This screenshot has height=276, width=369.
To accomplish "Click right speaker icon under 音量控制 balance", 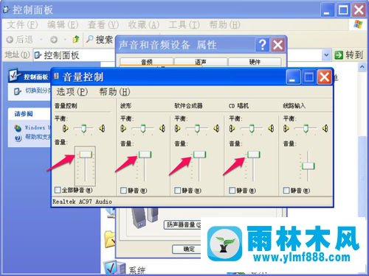I will [102, 128].
